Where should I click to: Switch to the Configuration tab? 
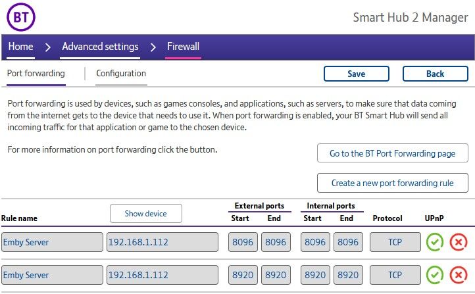(121, 74)
